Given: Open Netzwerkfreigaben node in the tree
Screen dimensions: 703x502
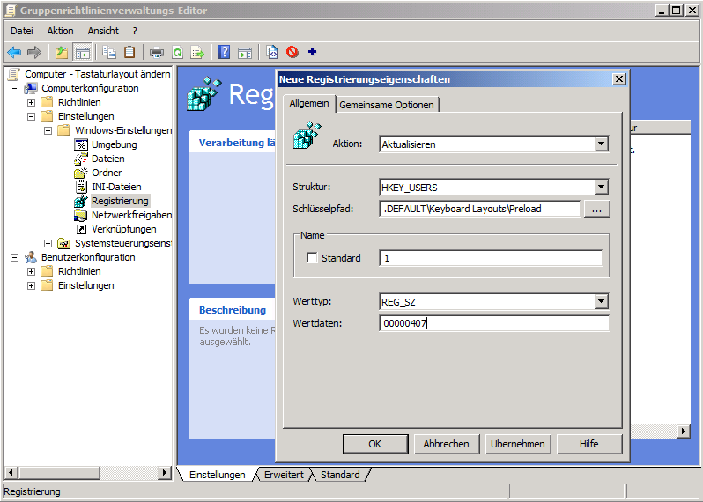Looking at the screenshot, I should pyautogui.click(x=131, y=215).
